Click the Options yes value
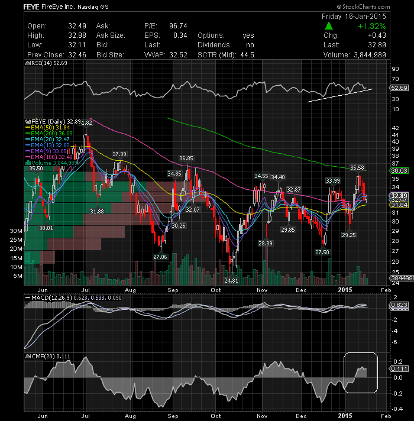Viewport: 414px width, 421px height. [248, 35]
